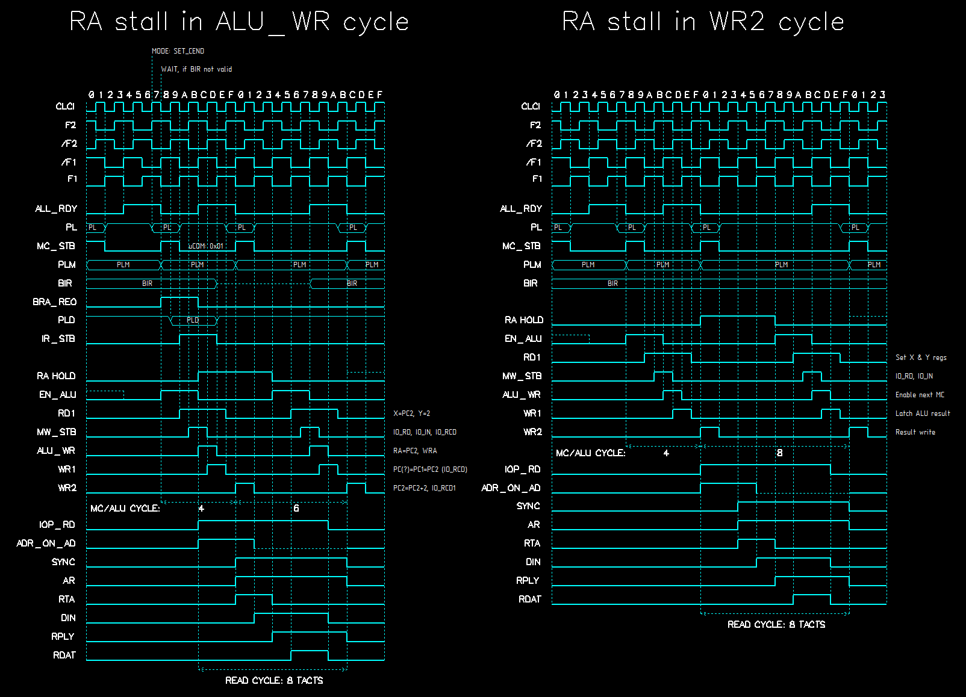The image size is (966, 697).
Task: Click the 'PC2=PC2+2, IO_RCD1' annotation
Action: point(425,488)
